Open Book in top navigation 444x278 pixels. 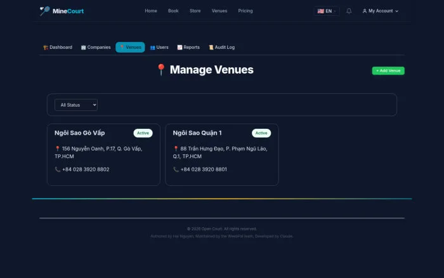(x=173, y=11)
